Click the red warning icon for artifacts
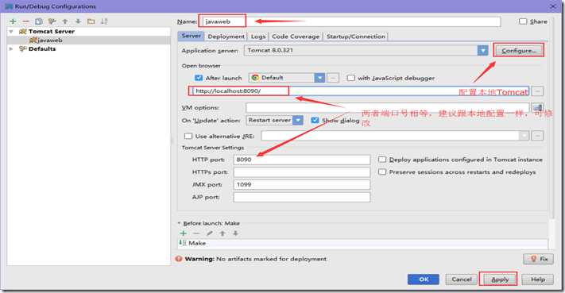This screenshot has width=565, height=293. pyautogui.click(x=178, y=259)
